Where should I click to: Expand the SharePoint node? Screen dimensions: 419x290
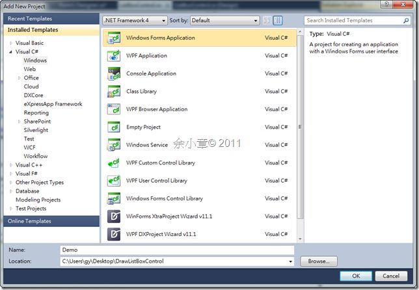tap(20, 122)
